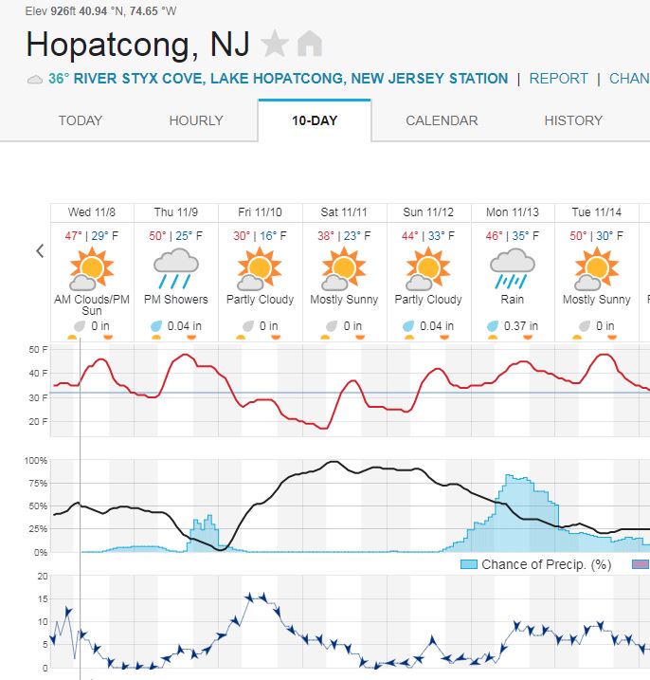Screen dimensions: 650x680
Task: Click the home icon beside the city name
Action: click(309, 44)
